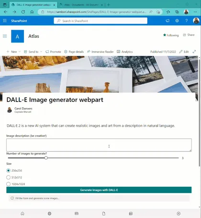Image resolution: width=201 pixels, height=218 pixels.
Task: Open SharePoint account photo menu
Action: pyautogui.click(x=196, y=21)
